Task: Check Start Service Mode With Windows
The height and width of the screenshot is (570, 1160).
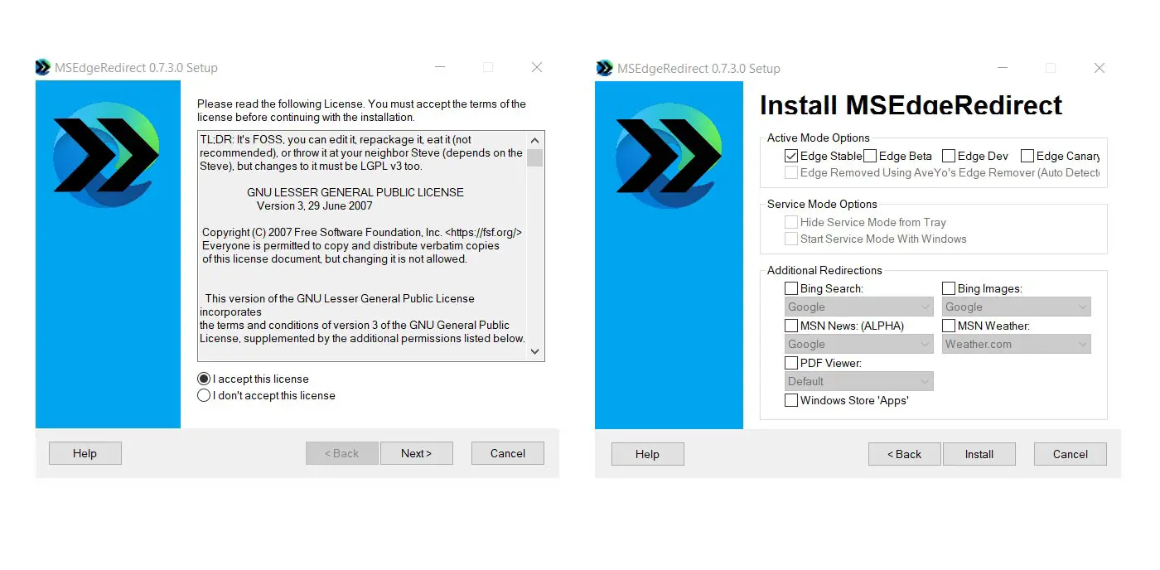Action: [x=791, y=239]
